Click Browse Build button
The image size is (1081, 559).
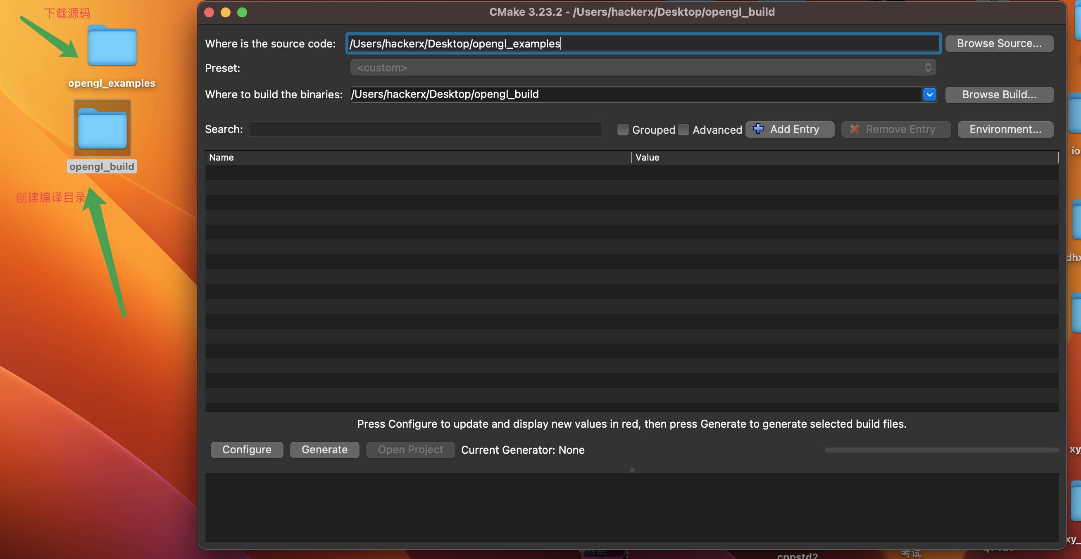click(x=999, y=95)
